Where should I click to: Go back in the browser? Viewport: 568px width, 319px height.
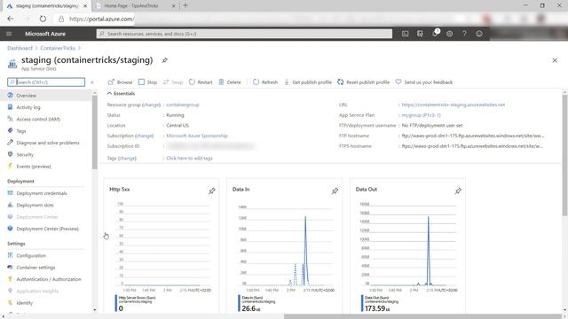point(10,19)
